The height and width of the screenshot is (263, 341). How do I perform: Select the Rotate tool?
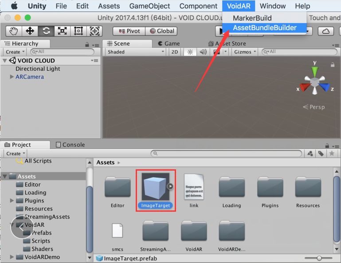point(46,31)
